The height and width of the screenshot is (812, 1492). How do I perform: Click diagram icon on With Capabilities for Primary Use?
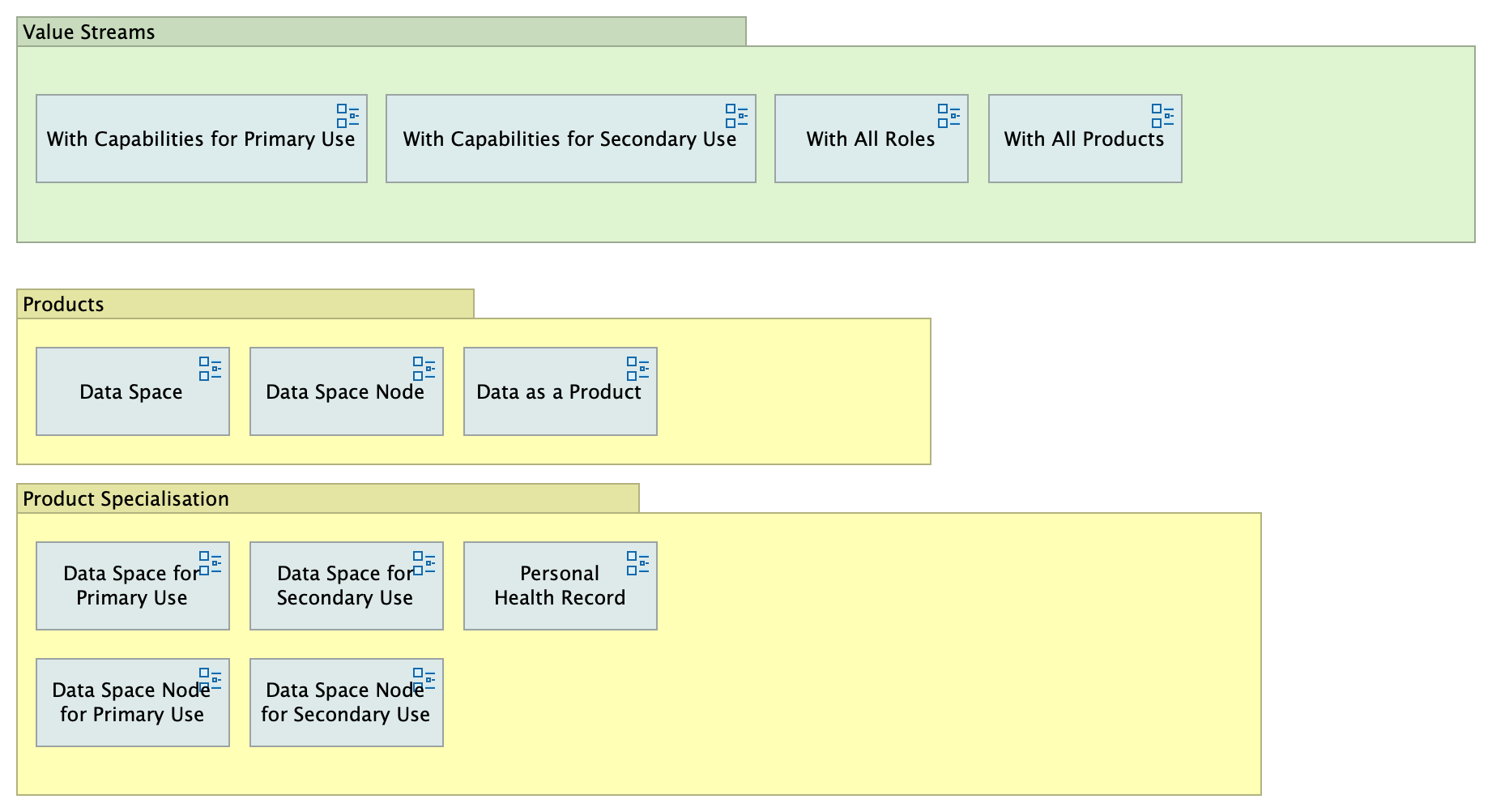click(x=347, y=116)
